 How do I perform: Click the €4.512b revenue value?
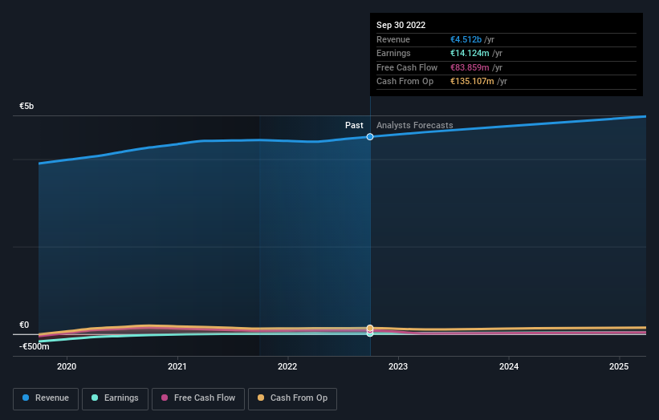coord(466,39)
